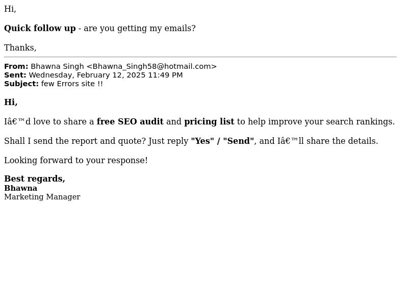The height and width of the screenshot is (306, 408).
Task: Click the bold 'free SEO audit' phrase
Action: 130,121
